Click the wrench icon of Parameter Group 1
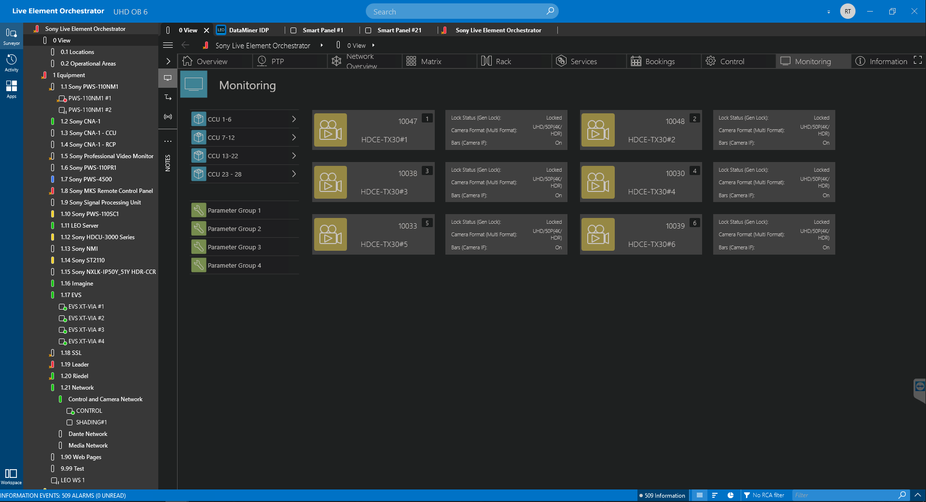 (198, 210)
